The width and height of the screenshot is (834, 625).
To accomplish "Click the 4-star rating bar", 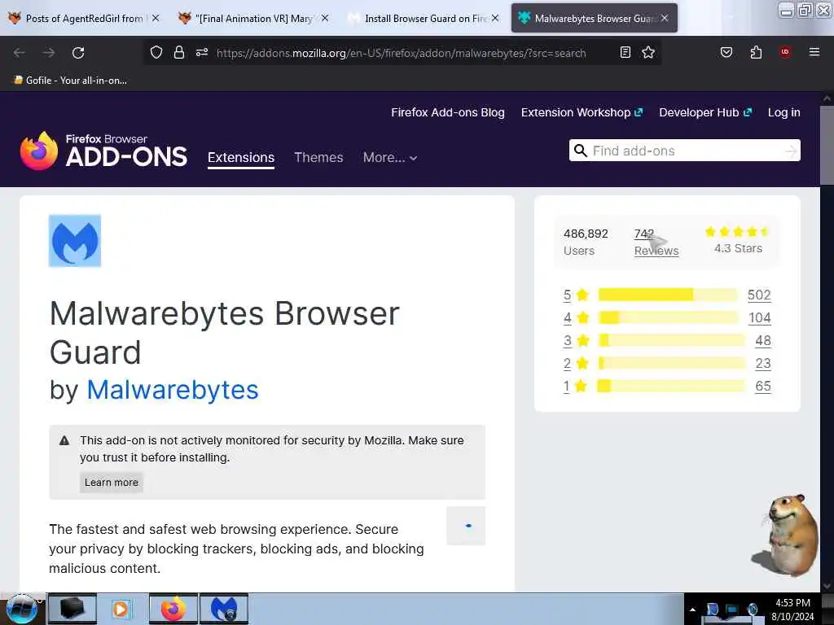I will pyautogui.click(x=668, y=318).
